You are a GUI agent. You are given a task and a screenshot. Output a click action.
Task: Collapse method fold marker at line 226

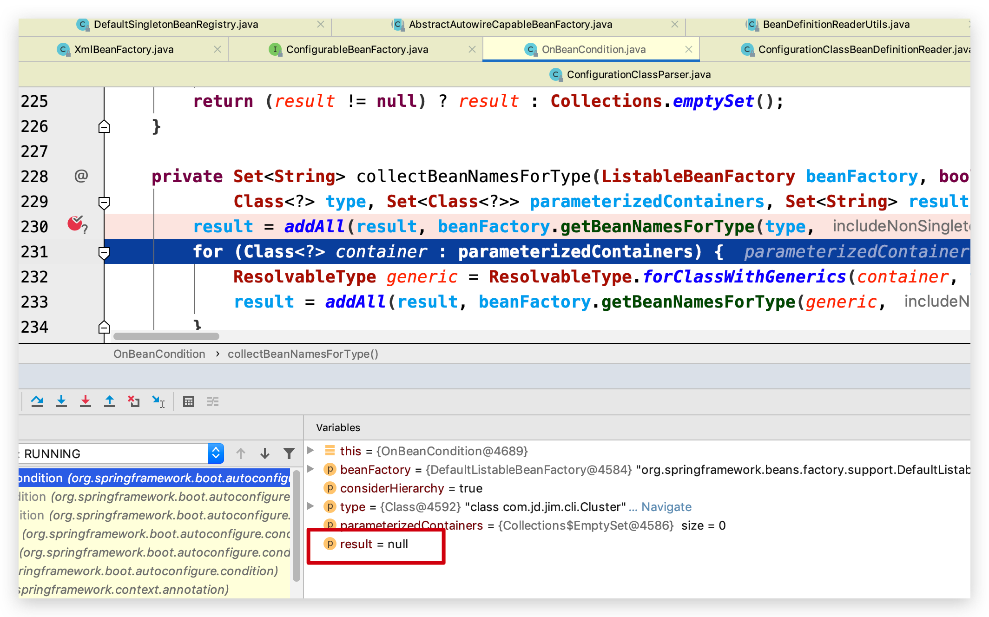(104, 126)
